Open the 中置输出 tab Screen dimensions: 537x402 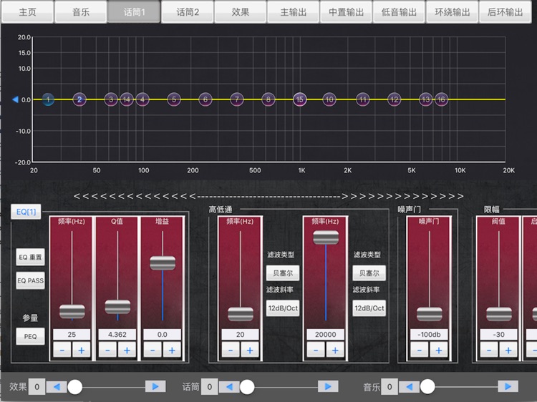pos(347,12)
